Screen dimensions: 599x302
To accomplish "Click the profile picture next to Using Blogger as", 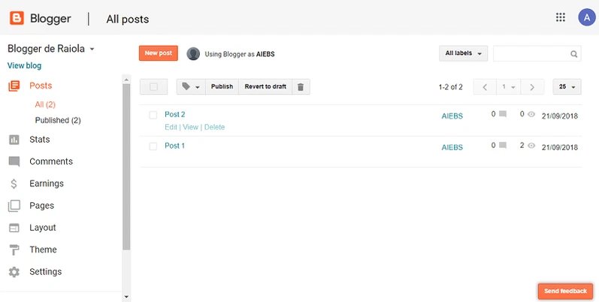I will [193, 54].
